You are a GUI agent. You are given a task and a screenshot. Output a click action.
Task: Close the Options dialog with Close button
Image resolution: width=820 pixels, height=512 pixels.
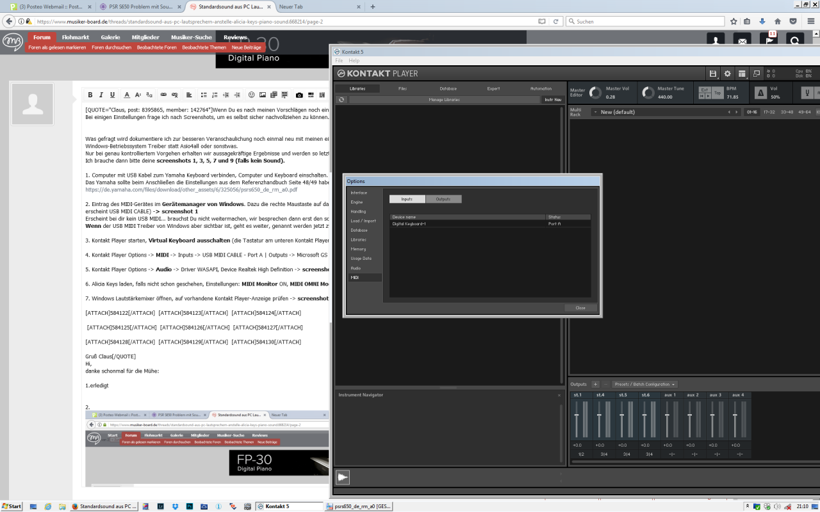(x=580, y=308)
